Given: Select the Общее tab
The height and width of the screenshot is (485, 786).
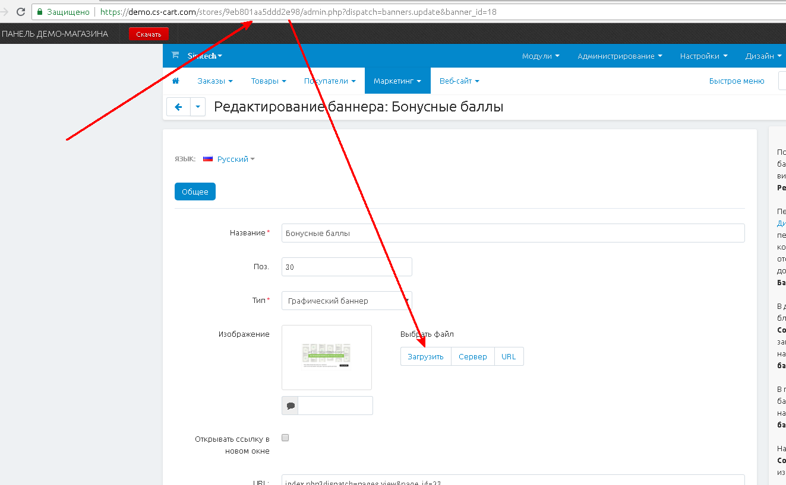Looking at the screenshot, I should point(195,192).
